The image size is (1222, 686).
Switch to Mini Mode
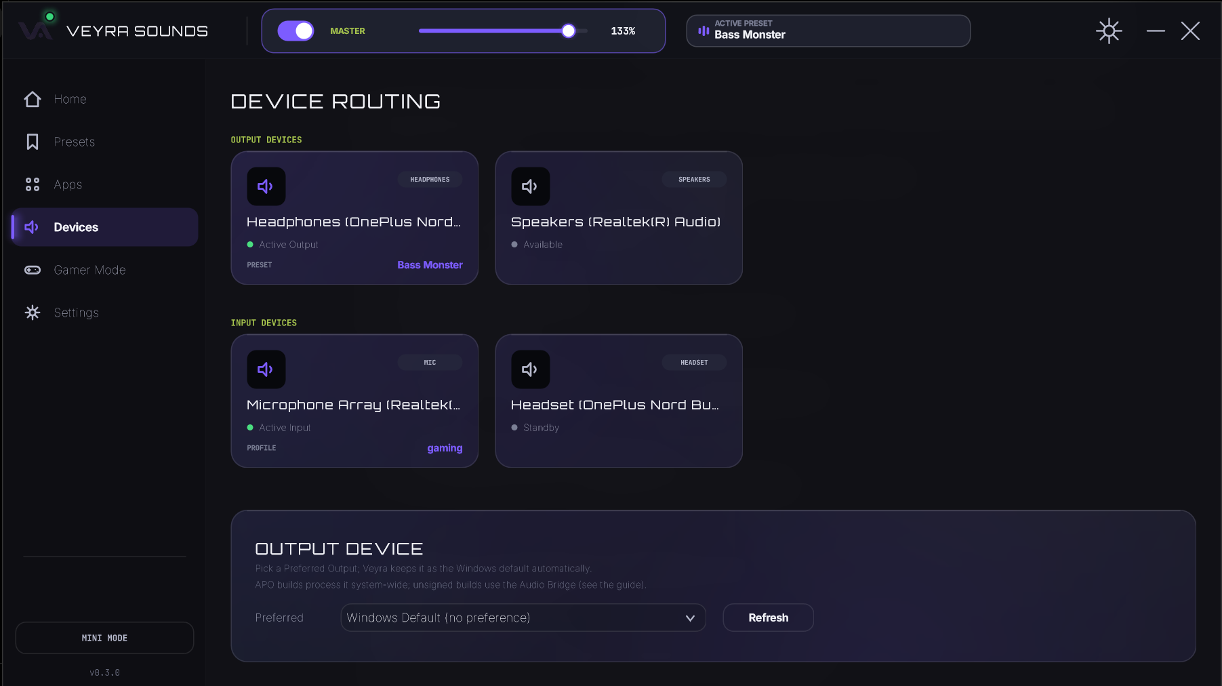tap(104, 638)
